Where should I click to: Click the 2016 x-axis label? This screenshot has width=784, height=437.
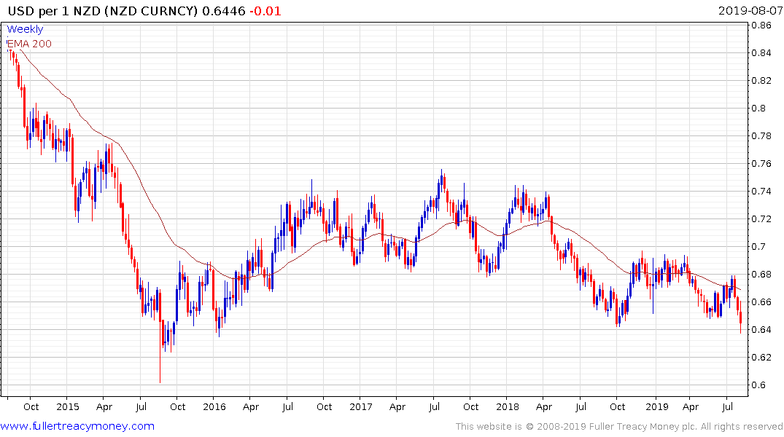click(x=214, y=406)
